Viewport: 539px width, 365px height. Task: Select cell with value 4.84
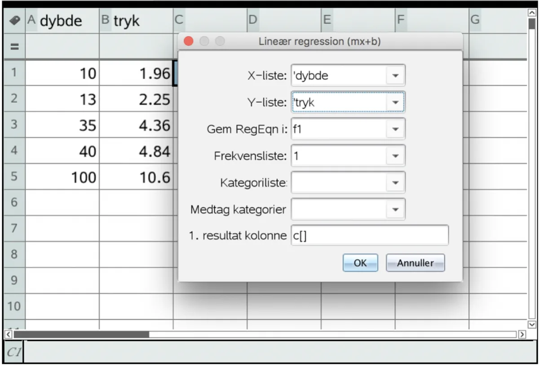(x=136, y=151)
